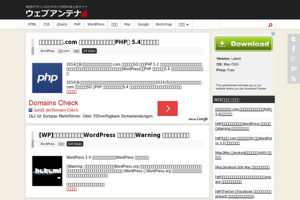Image resolution: width=300 pixels, height=200 pixels.
Task: Open the [WP] WordPress Warning article title
Action: pos(114,135)
